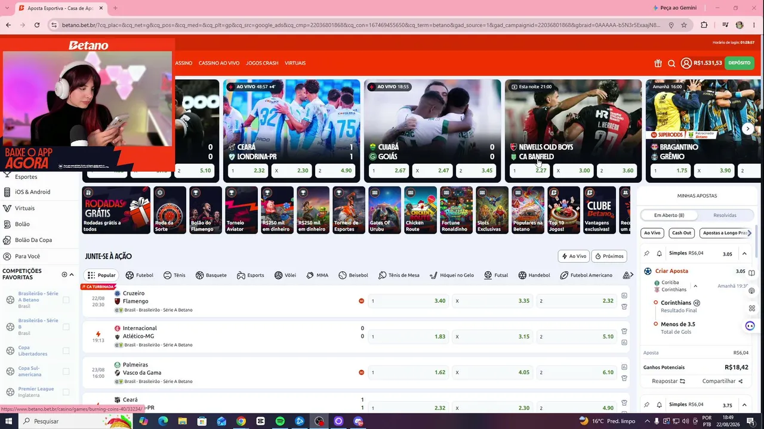Open the user account profile icon
764x429 pixels.
[x=686, y=63]
